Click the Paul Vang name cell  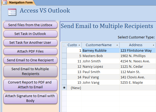(x=101, y=77)
